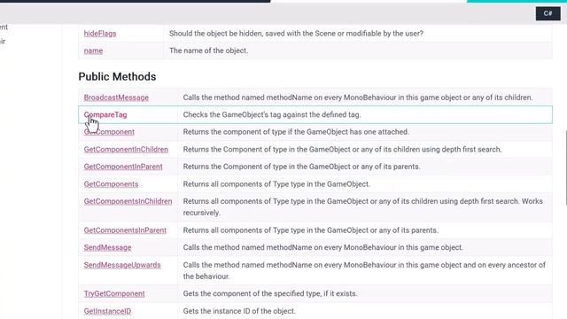Click the dark header bar at top
The height and width of the screenshot is (319, 567).
pos(136,1)
